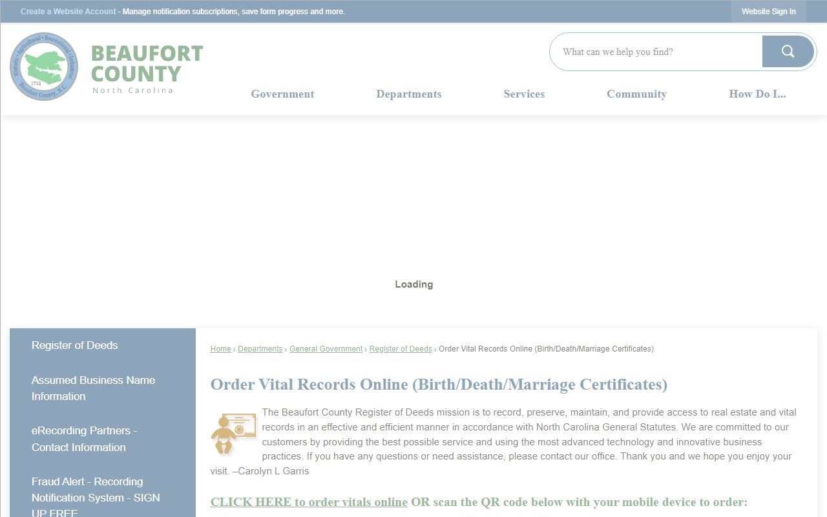The image size is (827, 517).
Task: Click the Beaufort County seal logo
Action: tap(44, 67)
